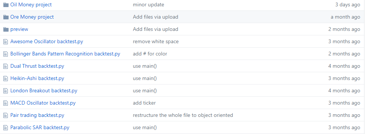The width and height of the screenshot is (366, 134).
Task: Open the Ore Money project folder
Action: pyautogui.click(x=32, y=17)
